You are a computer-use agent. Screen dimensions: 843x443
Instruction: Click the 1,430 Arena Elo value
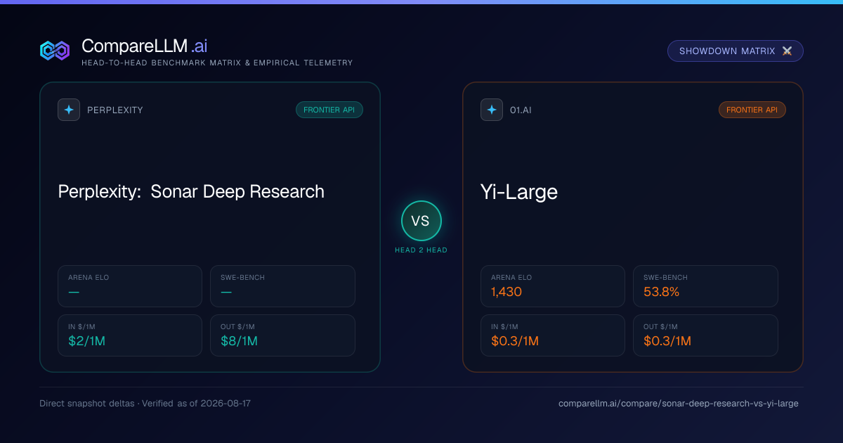pyautogui.click(x=507, y=292)
